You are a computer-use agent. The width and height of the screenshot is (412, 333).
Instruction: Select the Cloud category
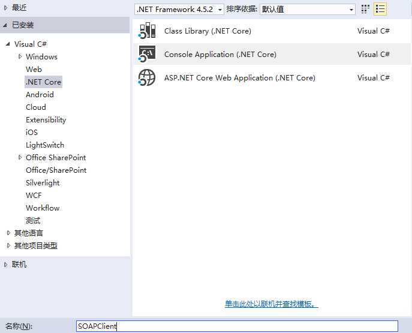[x=36, y=107]
